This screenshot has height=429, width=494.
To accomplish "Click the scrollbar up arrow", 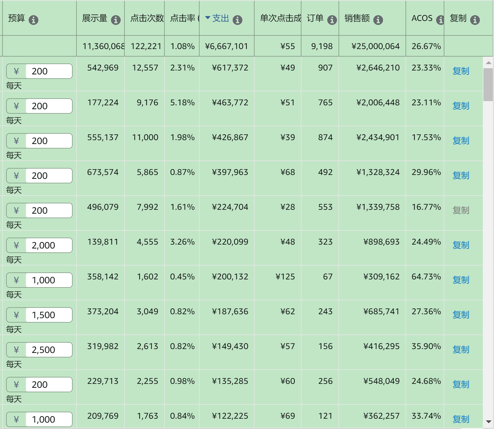I will [488, 63].
